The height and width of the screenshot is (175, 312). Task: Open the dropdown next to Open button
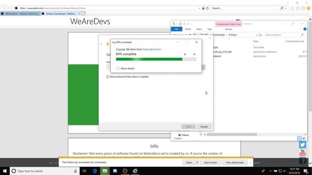(x=197, y=162)
